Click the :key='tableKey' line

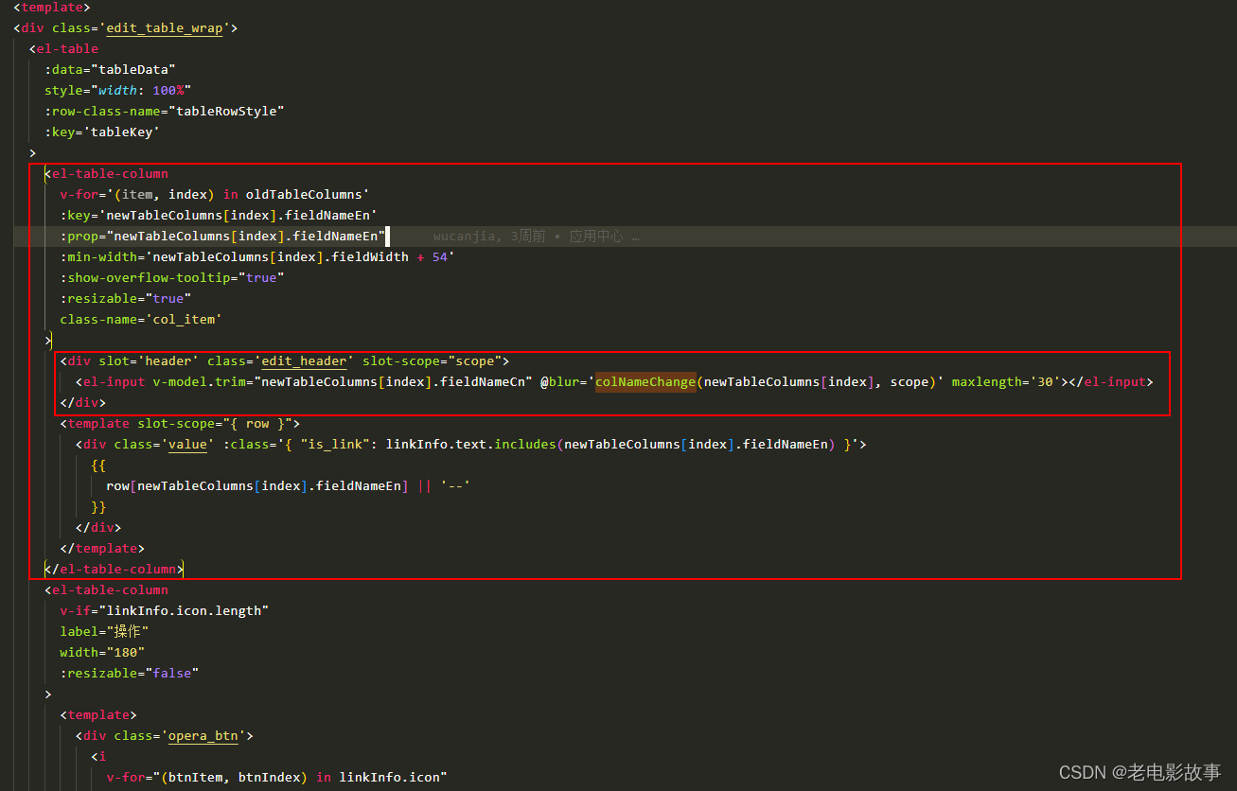pyautogui.click(x=102, y=132)
